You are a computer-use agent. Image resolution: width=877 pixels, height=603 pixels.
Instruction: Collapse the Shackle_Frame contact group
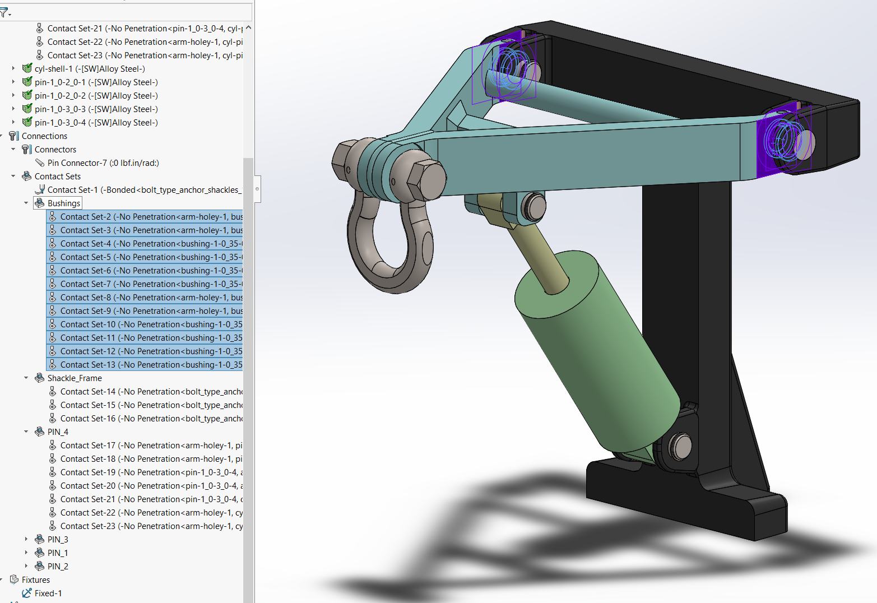tap(26, 378)
